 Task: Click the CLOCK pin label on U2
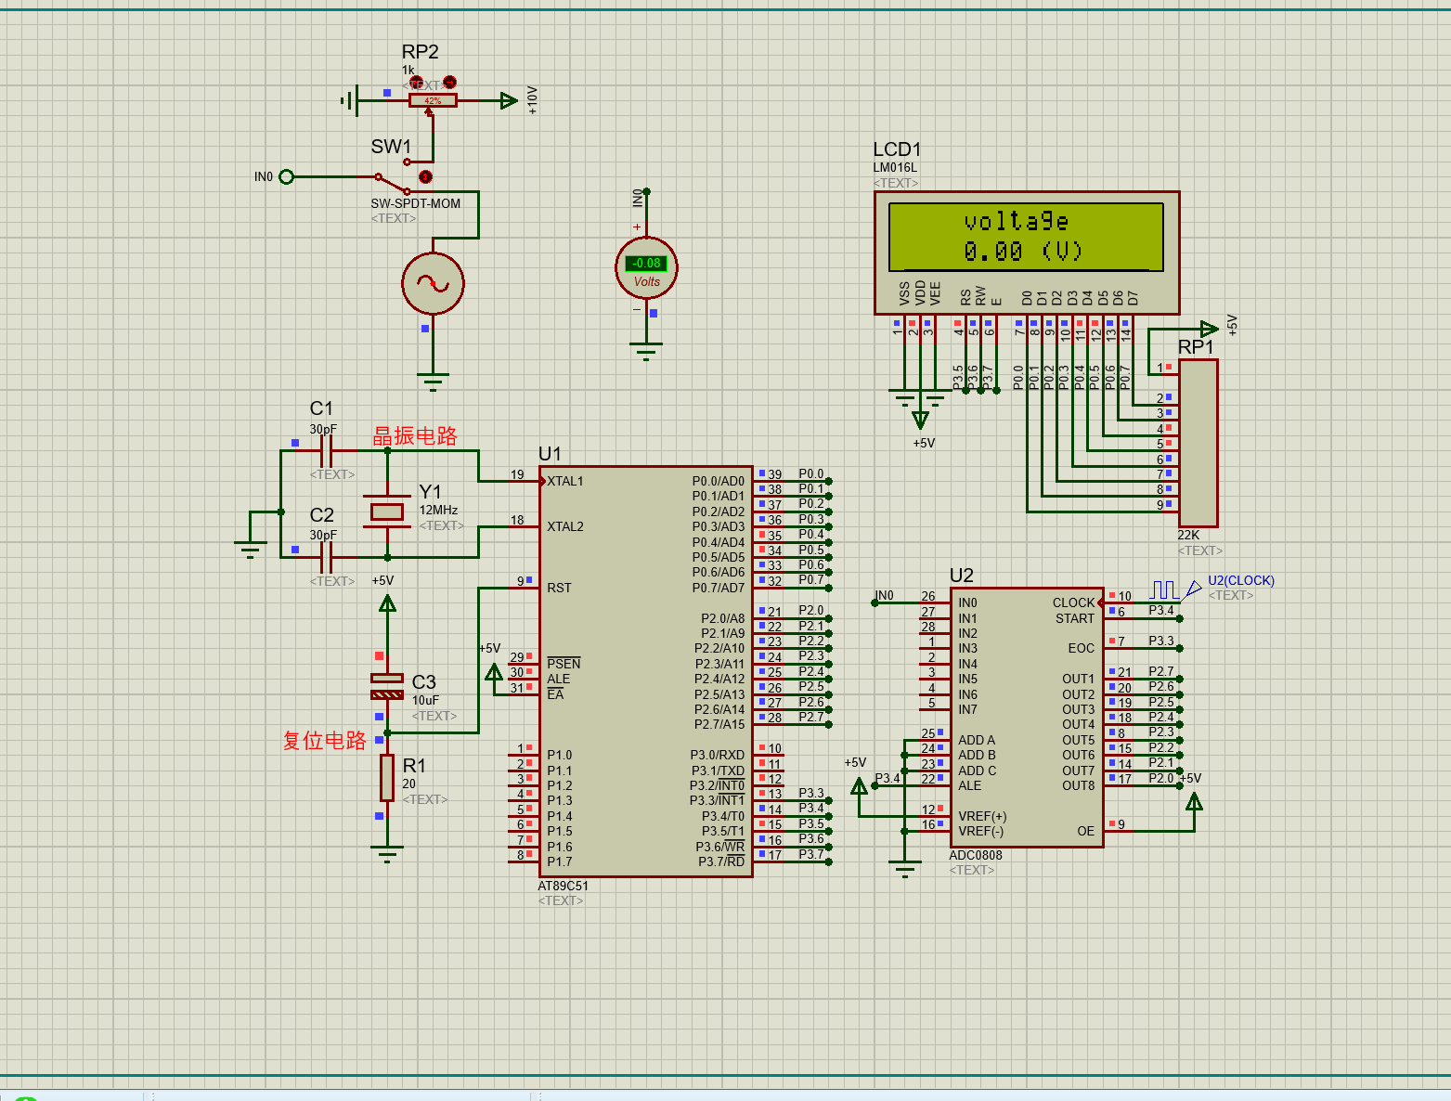pos(1073,602)
